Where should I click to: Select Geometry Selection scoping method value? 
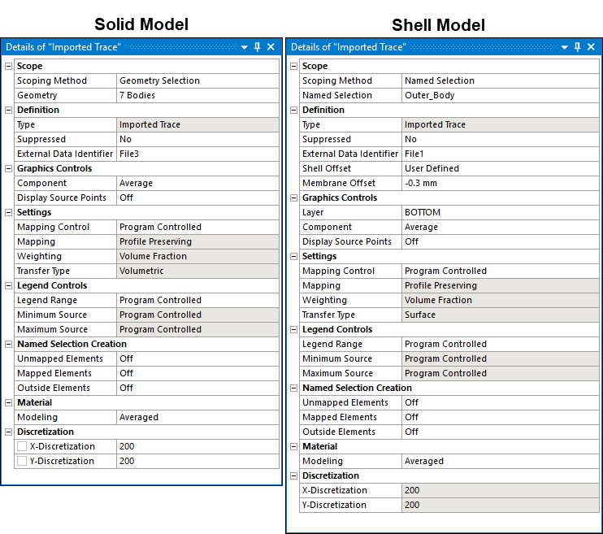click(197, 80)
